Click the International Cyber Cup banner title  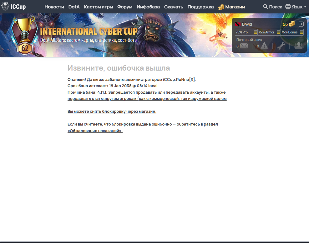(89, 32)
